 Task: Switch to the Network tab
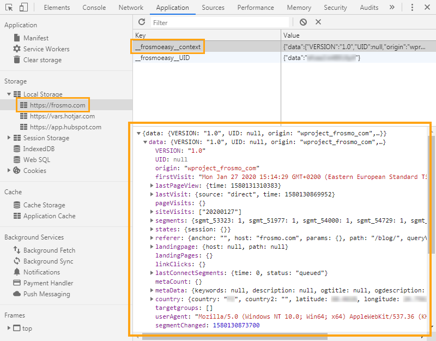[130, 7]
